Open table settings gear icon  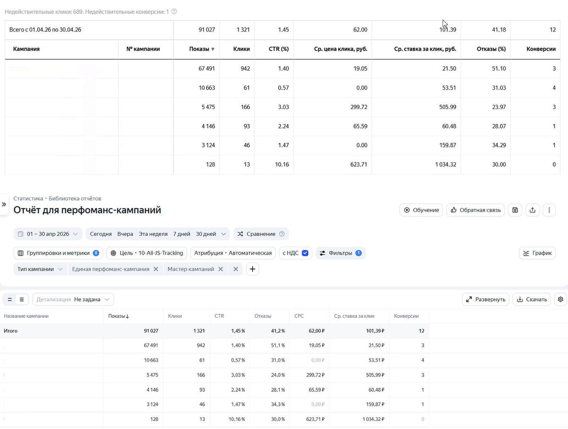point(561,299)
